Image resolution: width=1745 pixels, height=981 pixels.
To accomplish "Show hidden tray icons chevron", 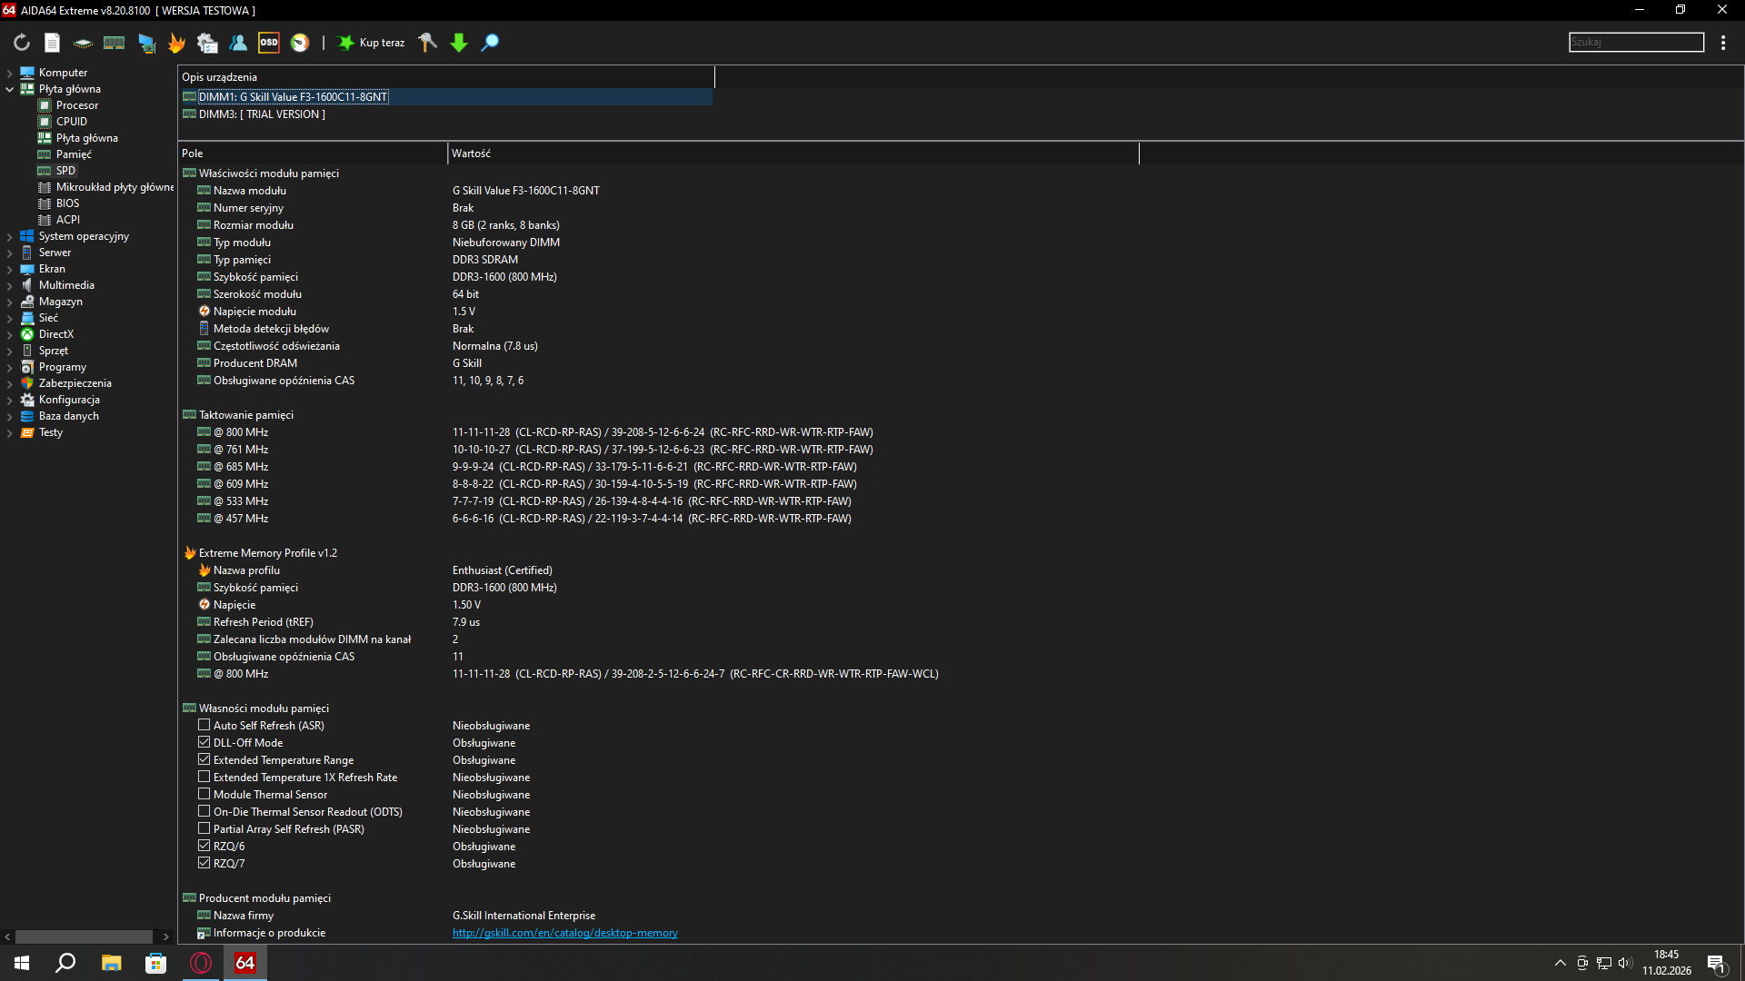I will click(1561, 963).
